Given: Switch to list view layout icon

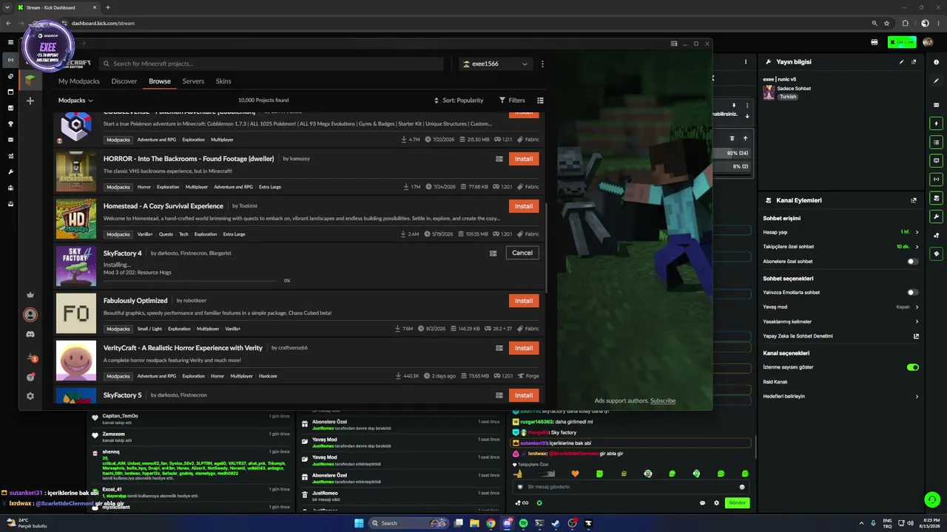Looking at the screenshot, I should tap(540, 100).
